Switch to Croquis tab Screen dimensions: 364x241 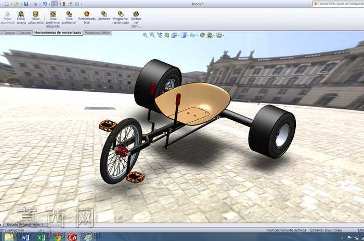[x=9, y=33]
